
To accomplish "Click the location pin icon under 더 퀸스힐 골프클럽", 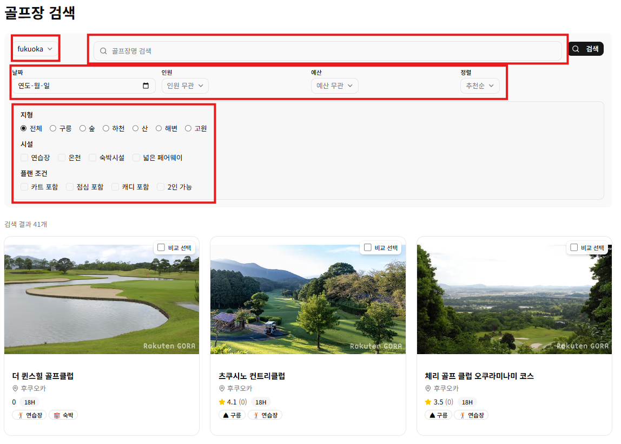I will coord(16,389).
